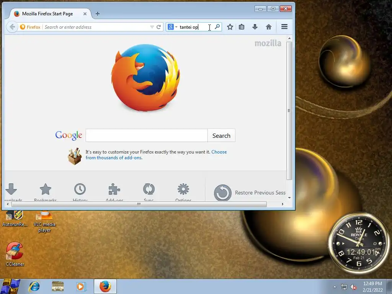Select the AutorunRe... desktop icon
This screenshot has height=294, width=392.
[x=15, y=219]
